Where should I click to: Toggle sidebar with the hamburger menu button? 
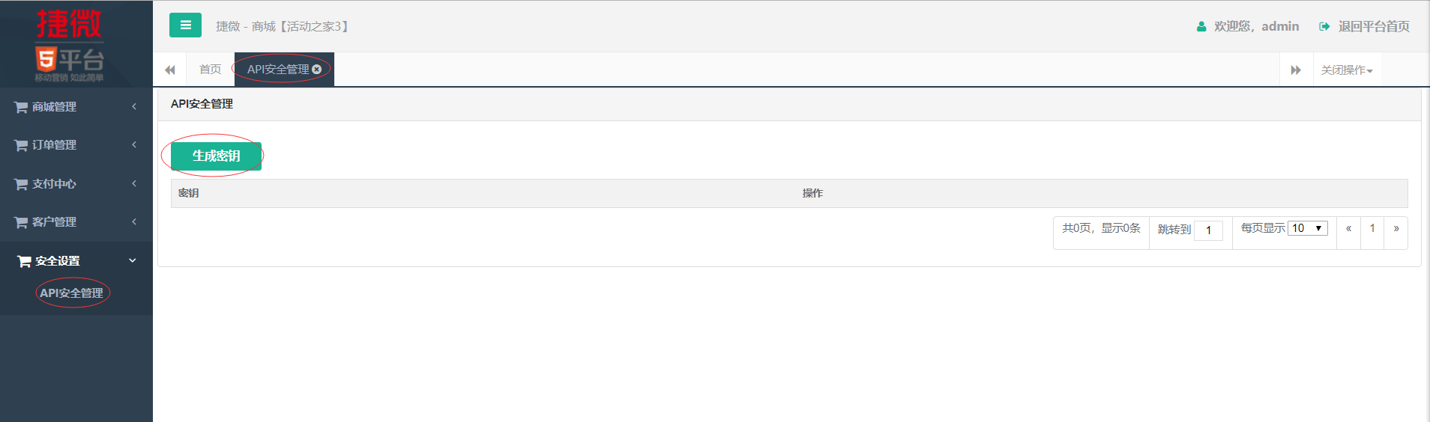tap(185, 25)
